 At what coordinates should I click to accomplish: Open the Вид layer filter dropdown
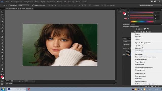[x=127, y=41]
